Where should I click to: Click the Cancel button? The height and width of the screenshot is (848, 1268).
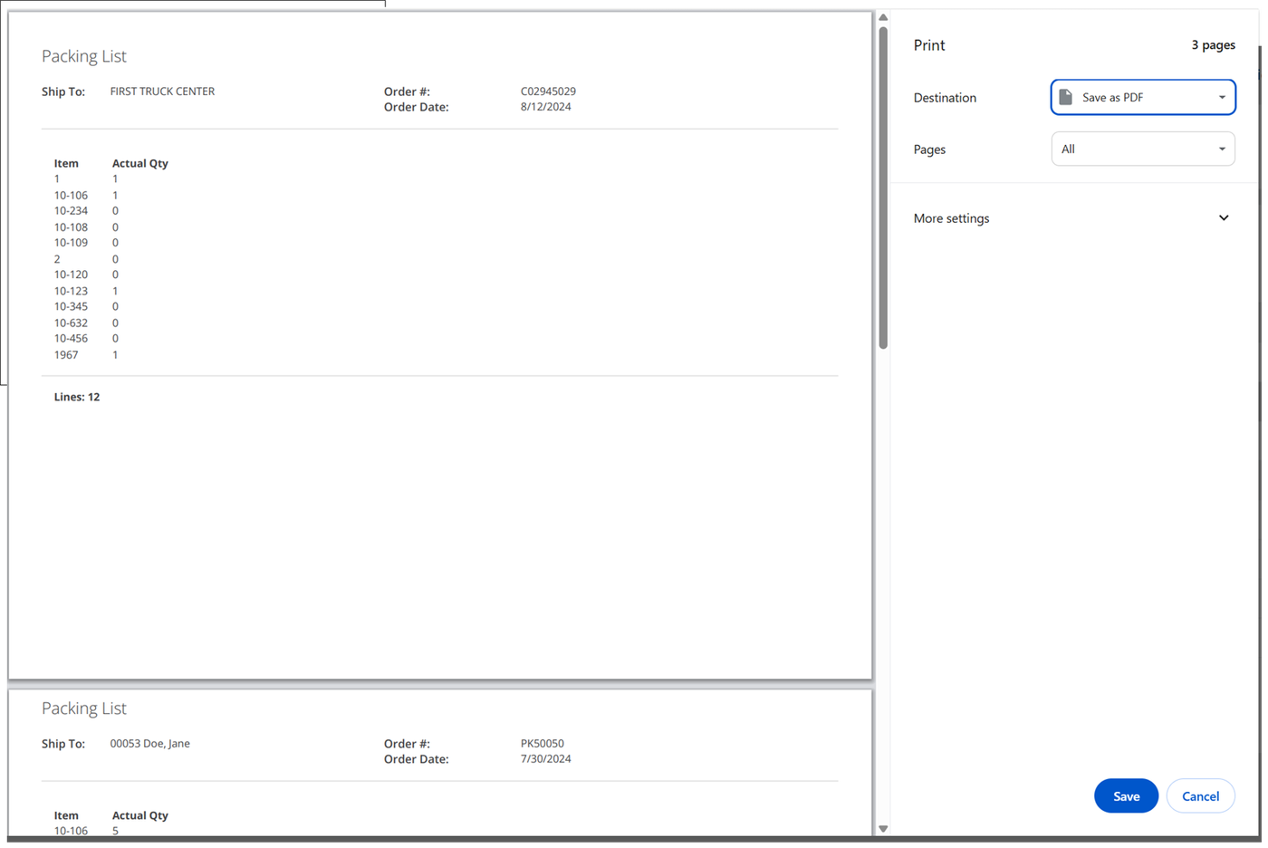pos(1199,795)
